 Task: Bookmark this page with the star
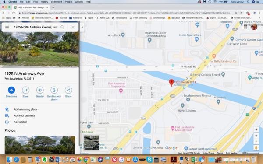coord(241,13)
